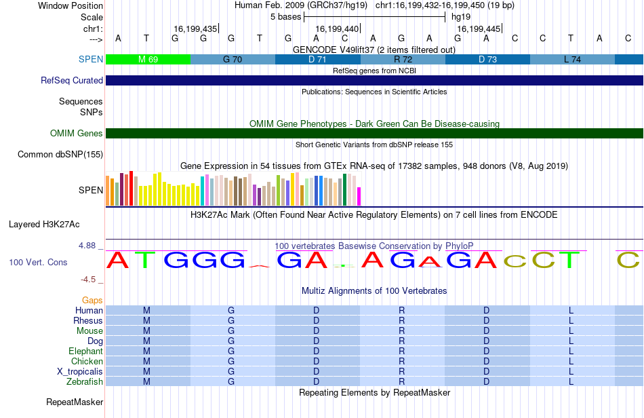This screenshot has width=644, height=418.
Task: Click the Zebrafish alignment row label
Action: 85,381
